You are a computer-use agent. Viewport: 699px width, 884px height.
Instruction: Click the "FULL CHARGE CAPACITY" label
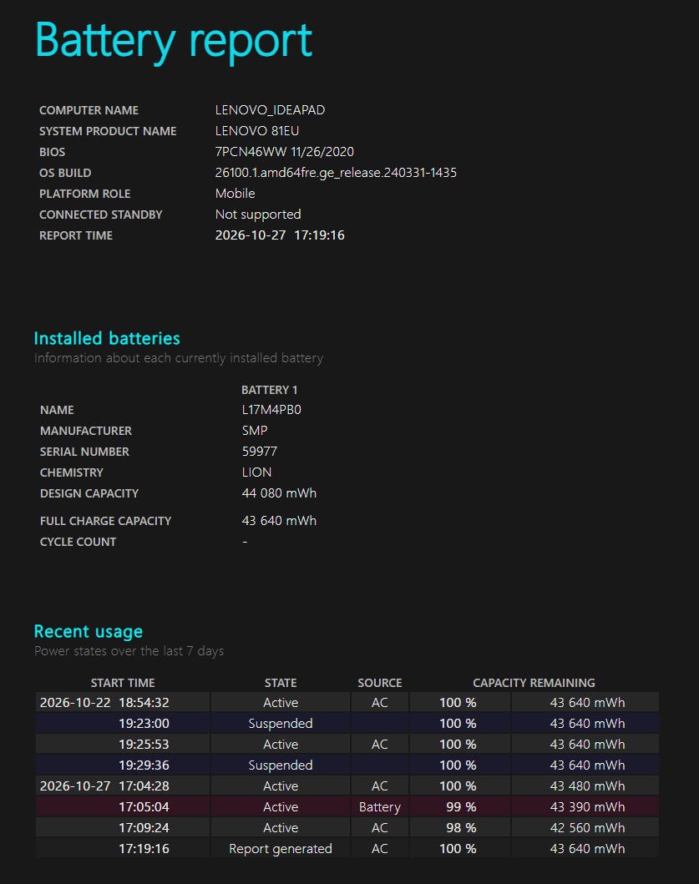coord(105,521)
